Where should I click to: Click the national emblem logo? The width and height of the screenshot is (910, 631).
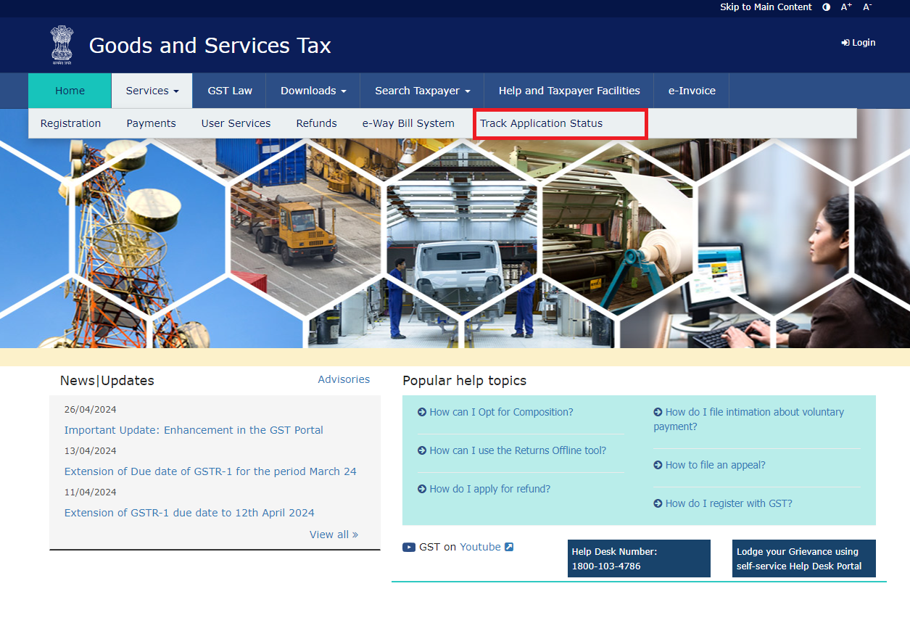click(x=62, y=44)
